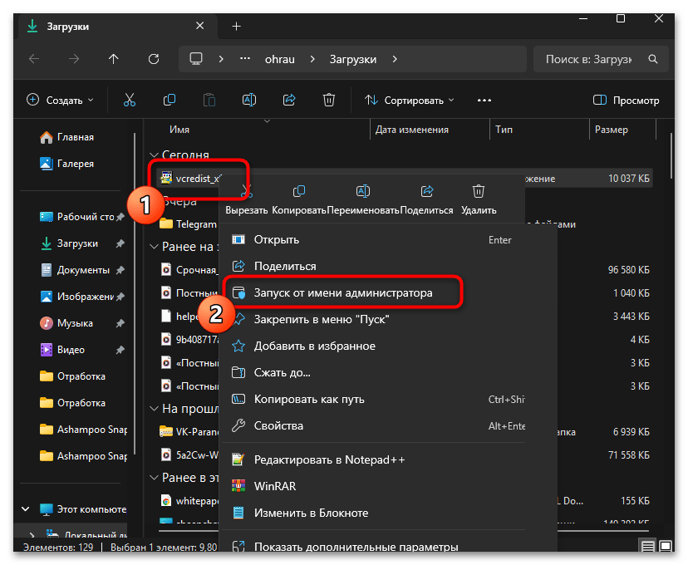The image size is (688, 565).
Task: Collapse the Ранее в эт... group
Action: [x=154, y=477]
